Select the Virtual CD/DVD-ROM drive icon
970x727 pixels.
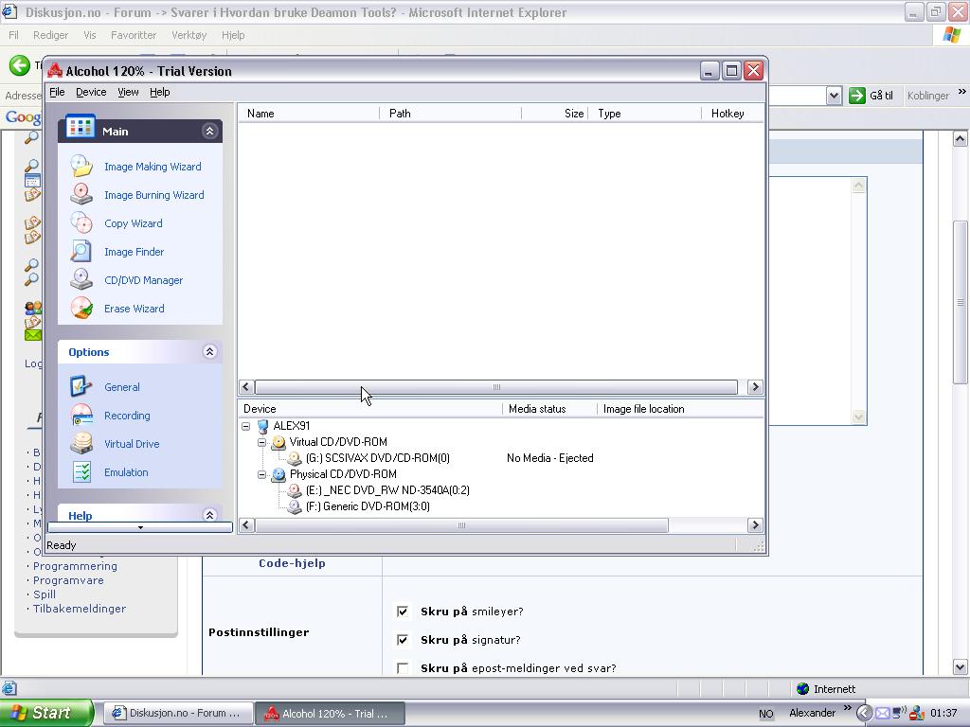coord(279,442)
